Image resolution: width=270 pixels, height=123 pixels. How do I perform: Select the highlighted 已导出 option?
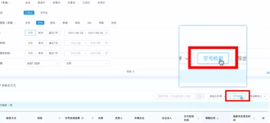[29, 13]
